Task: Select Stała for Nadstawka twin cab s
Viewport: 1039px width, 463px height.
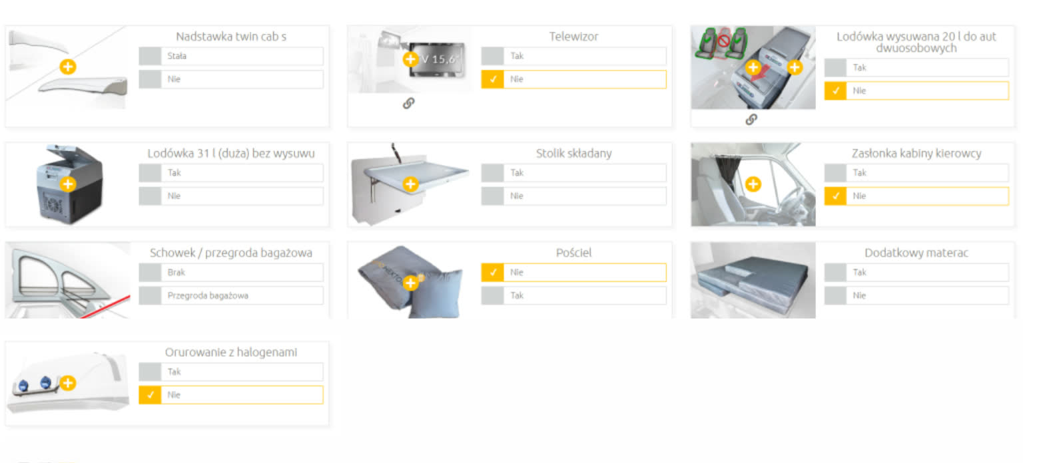Action: [231, 56]
